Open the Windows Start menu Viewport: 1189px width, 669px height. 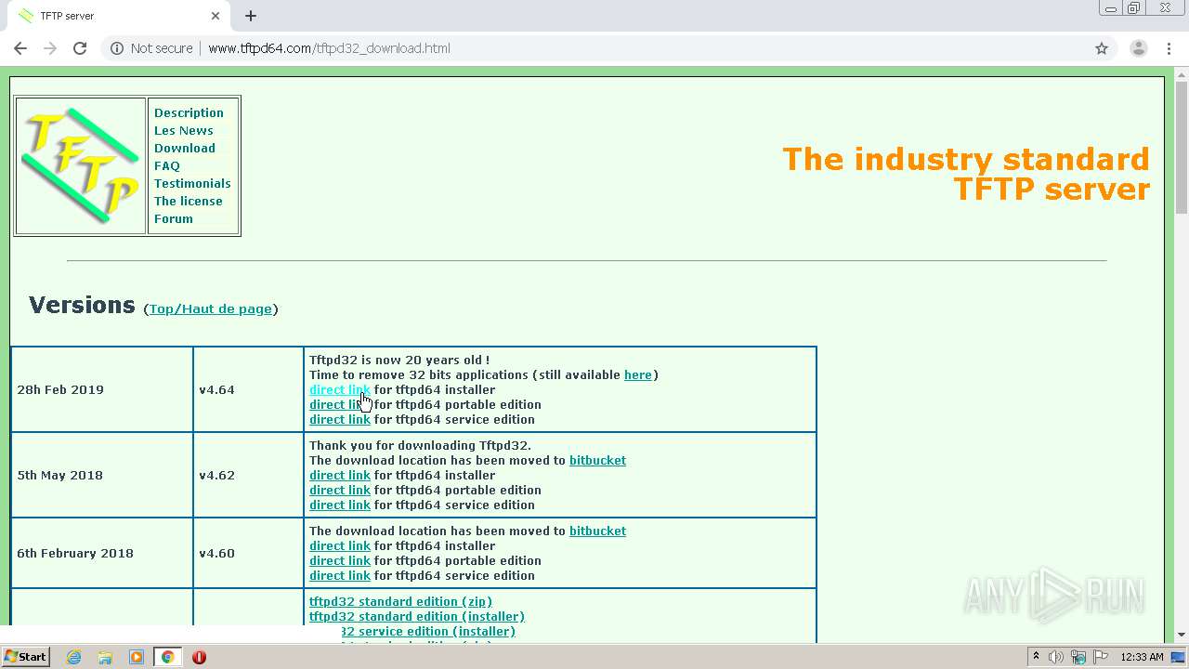point(26,657)
